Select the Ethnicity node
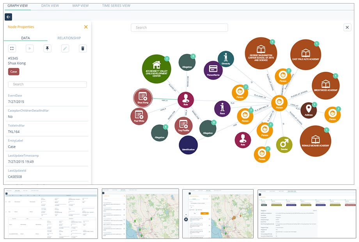Screen dimensions: 359x242 coord(226,59)
